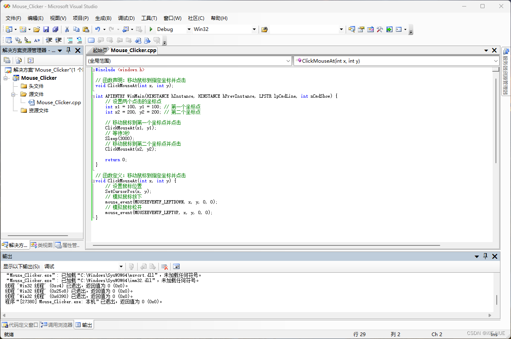Select the 资源文件 folder
The height and width of the screenshot is (339, 511).
(39, 111)
